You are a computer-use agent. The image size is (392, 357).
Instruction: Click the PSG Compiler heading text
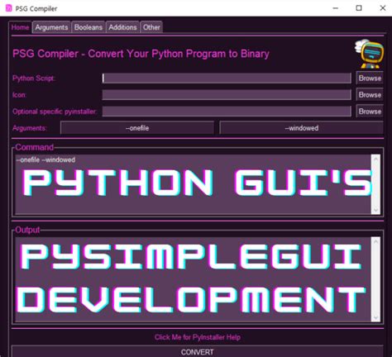click(x=141, y=54)
